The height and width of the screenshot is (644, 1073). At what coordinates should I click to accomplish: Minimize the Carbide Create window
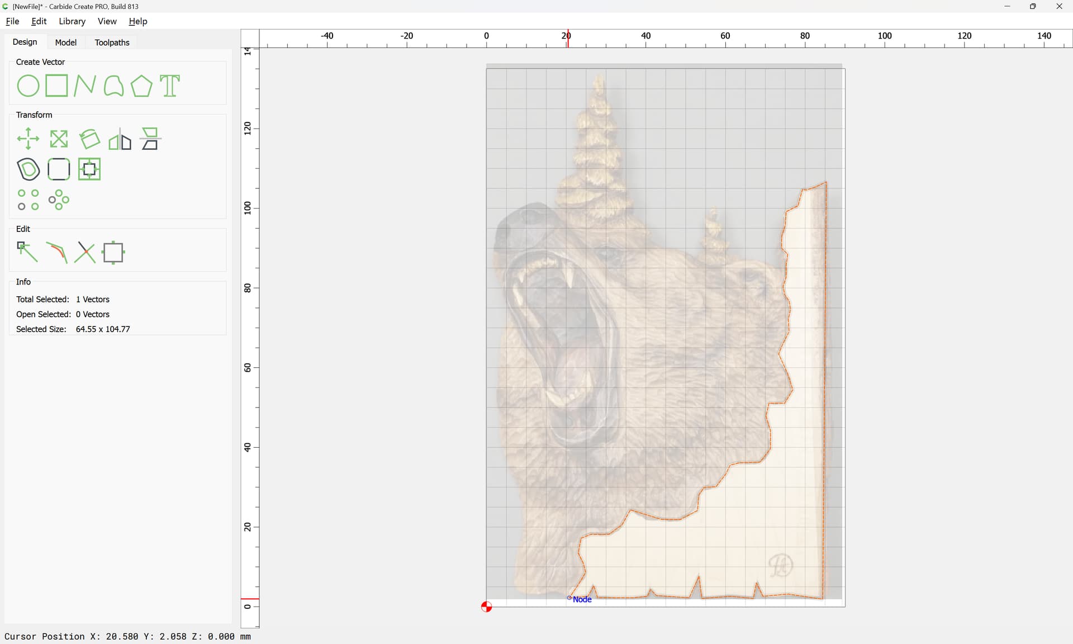[x=1007, y=6]
